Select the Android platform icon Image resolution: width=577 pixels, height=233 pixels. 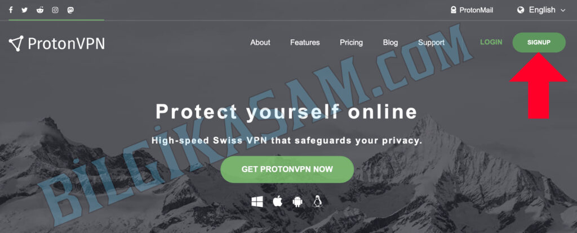click(298, 202)
